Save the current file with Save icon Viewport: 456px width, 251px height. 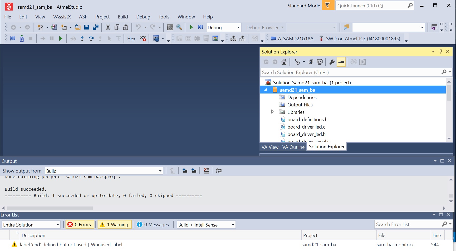[86, 27]
